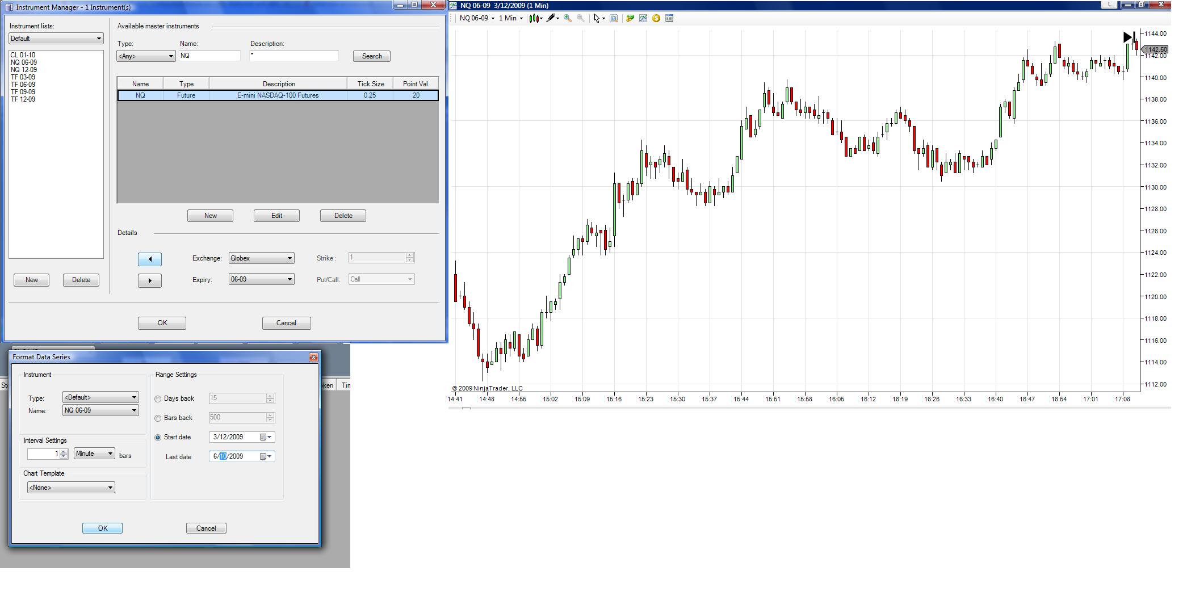The width and height of the screenshot is (1187, 592).
Task: Select TF 09-09 in instrument list
Action: pos(23,92)
